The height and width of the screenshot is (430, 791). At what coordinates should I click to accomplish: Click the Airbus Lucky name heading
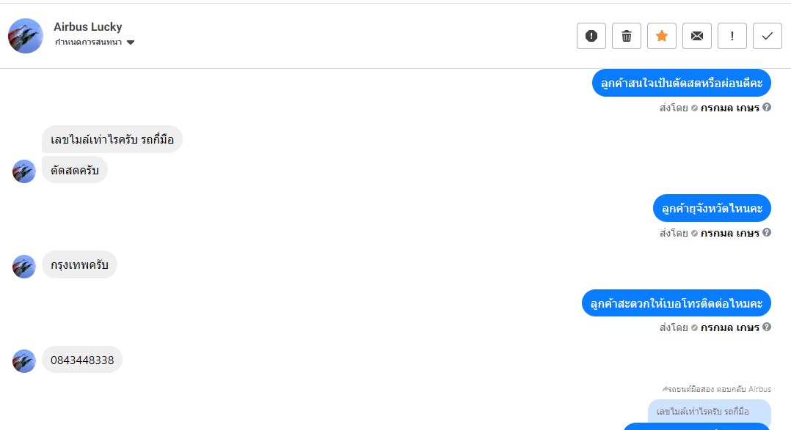coord(88,26)
